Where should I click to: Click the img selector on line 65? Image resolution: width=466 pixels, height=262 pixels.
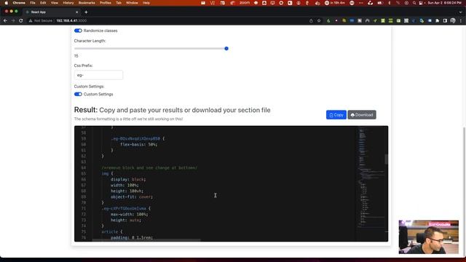105,173
